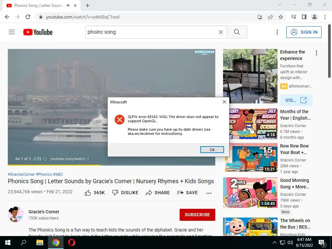Click the ad info icon beside 2:25
Viewport: 332px width, 249px height.
click(x=45, y=159)
